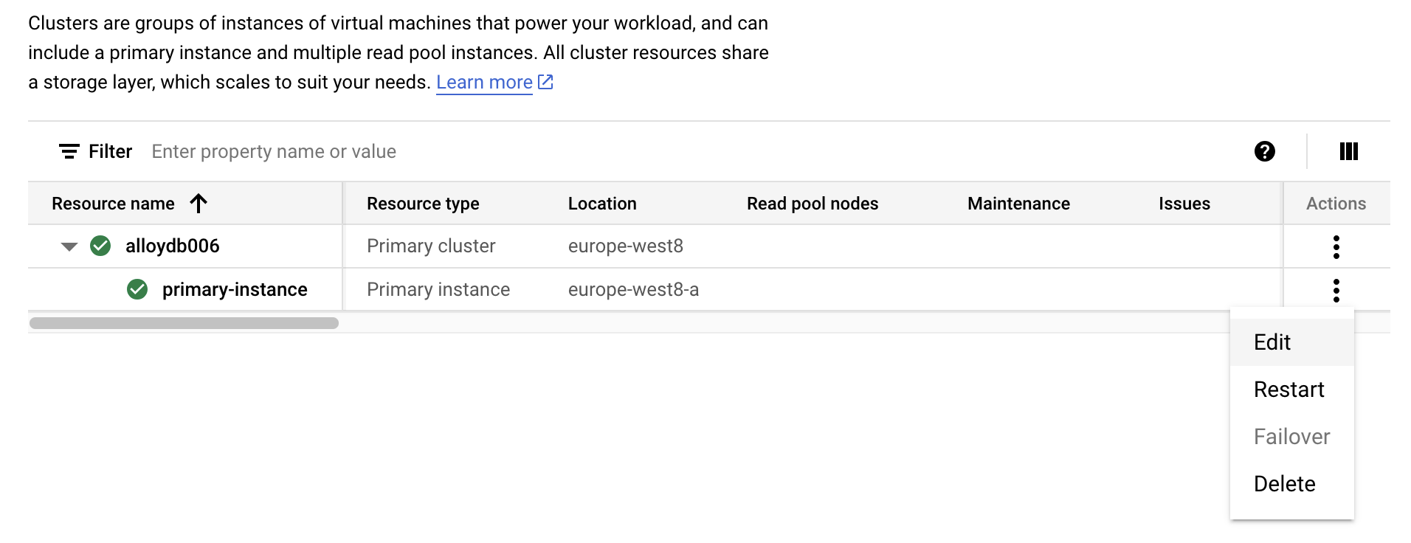Choose Delete from the actions menu
The height and width of the screenshot is (543, 1411).
[1291, 484]
